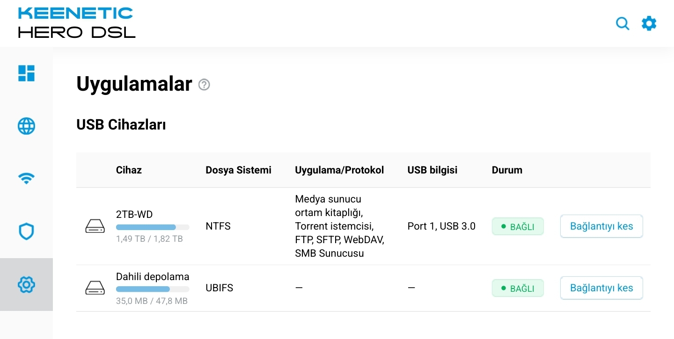Click the Keenetic Hero DSL logo

(76, 22)
